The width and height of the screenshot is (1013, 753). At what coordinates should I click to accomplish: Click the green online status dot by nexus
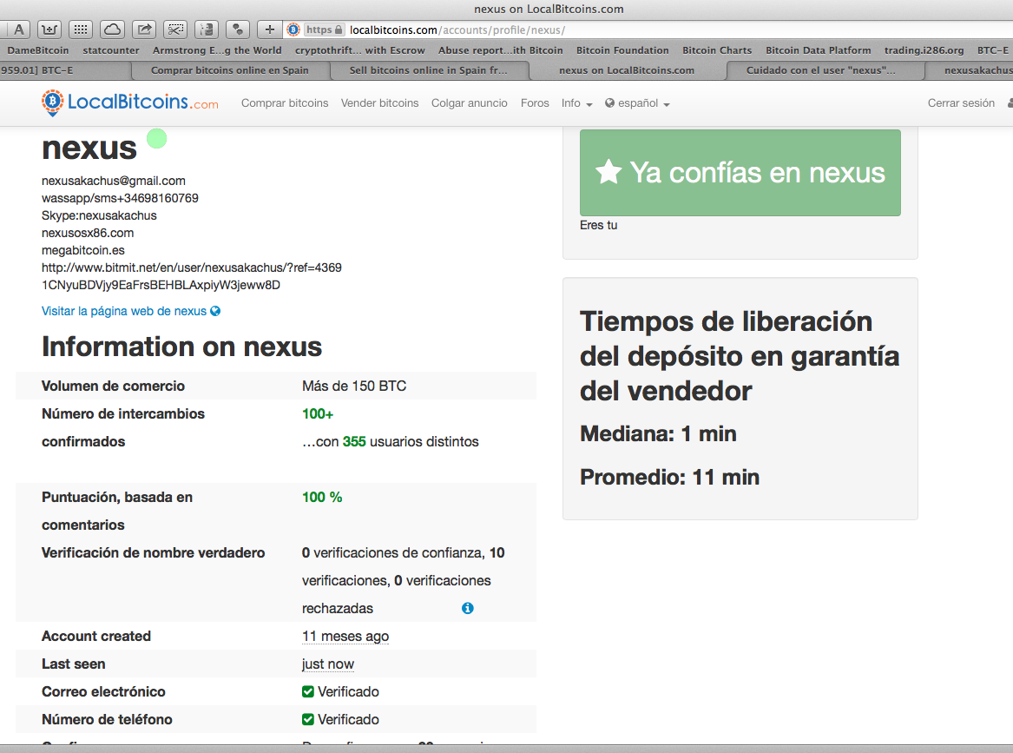(x=156, y=138)
